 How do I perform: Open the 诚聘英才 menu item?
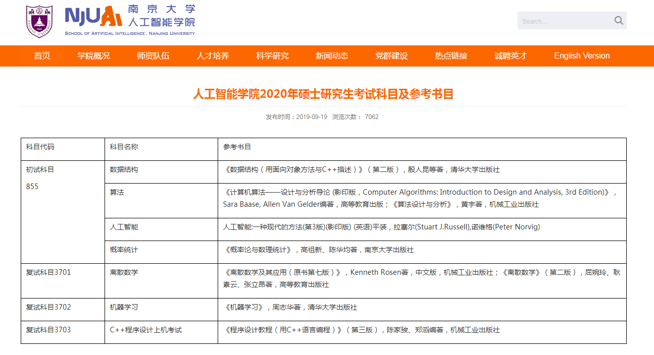click(x=511, y=56)
